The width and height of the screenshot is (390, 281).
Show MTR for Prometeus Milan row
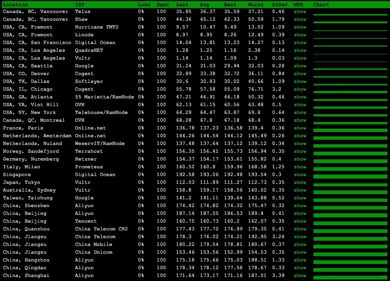click(x=300, y=167)
